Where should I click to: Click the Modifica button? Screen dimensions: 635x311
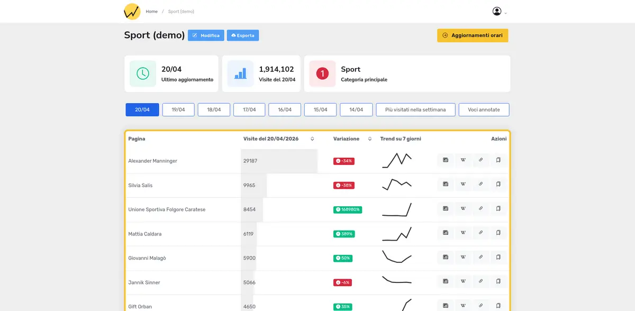[206, 35]
